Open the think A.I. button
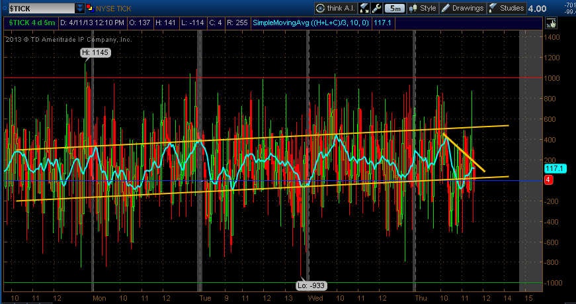The image size is (576, 304). pyautogui.click(x=336, y=8)
